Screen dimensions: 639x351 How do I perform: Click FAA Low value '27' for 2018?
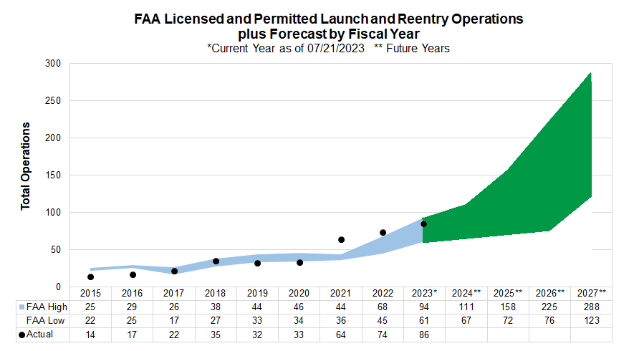pos(215,321)
